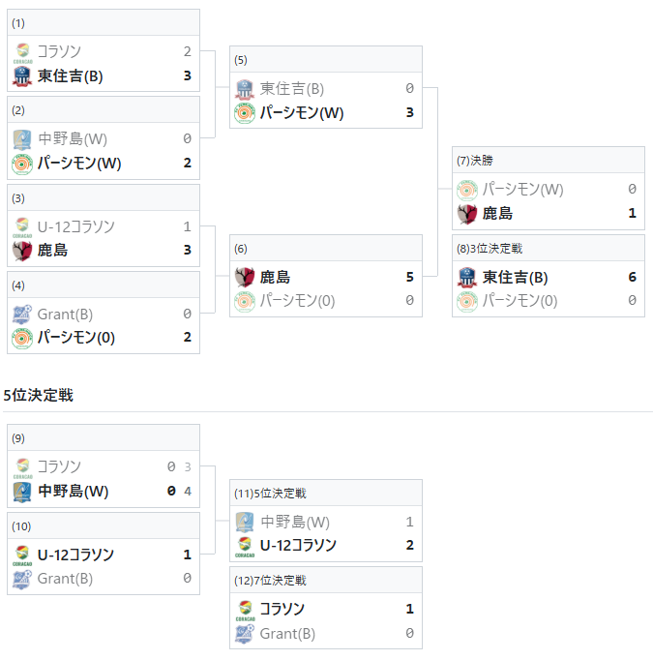This screenshot has width=653, height=660.
Task: Click the (7)決勝 match header
Action: (x=549, y=161)
